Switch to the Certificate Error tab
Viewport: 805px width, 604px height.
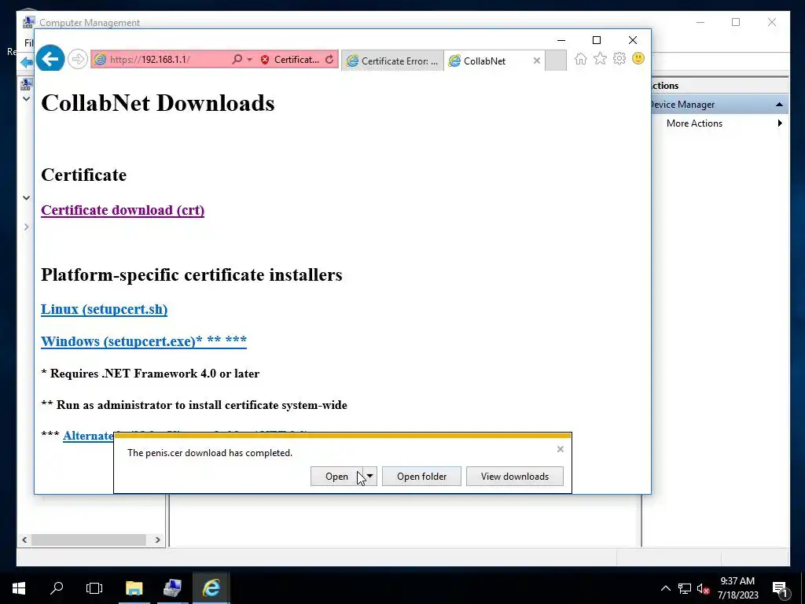(x=392, y=61)
